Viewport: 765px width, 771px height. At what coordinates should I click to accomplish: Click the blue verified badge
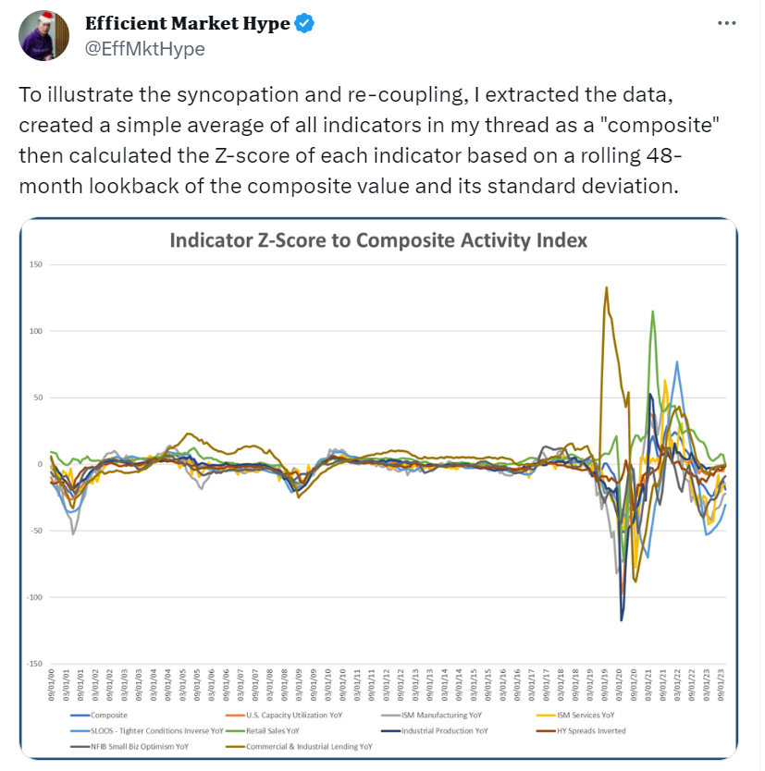(x=305, y=23)
